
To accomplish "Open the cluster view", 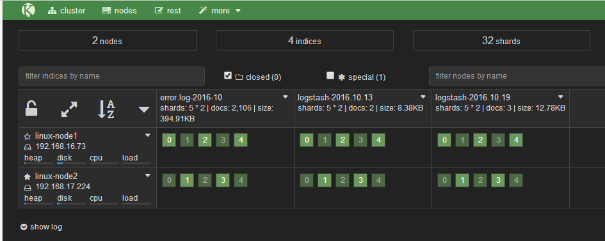I will pos(67,11).
